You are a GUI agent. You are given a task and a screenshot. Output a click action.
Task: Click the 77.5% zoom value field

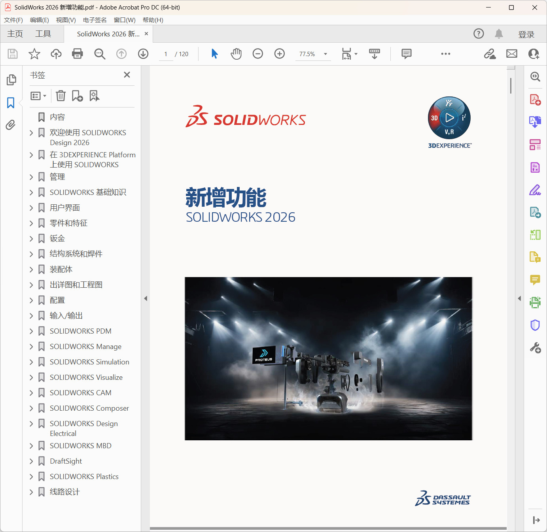coord(307,54)
